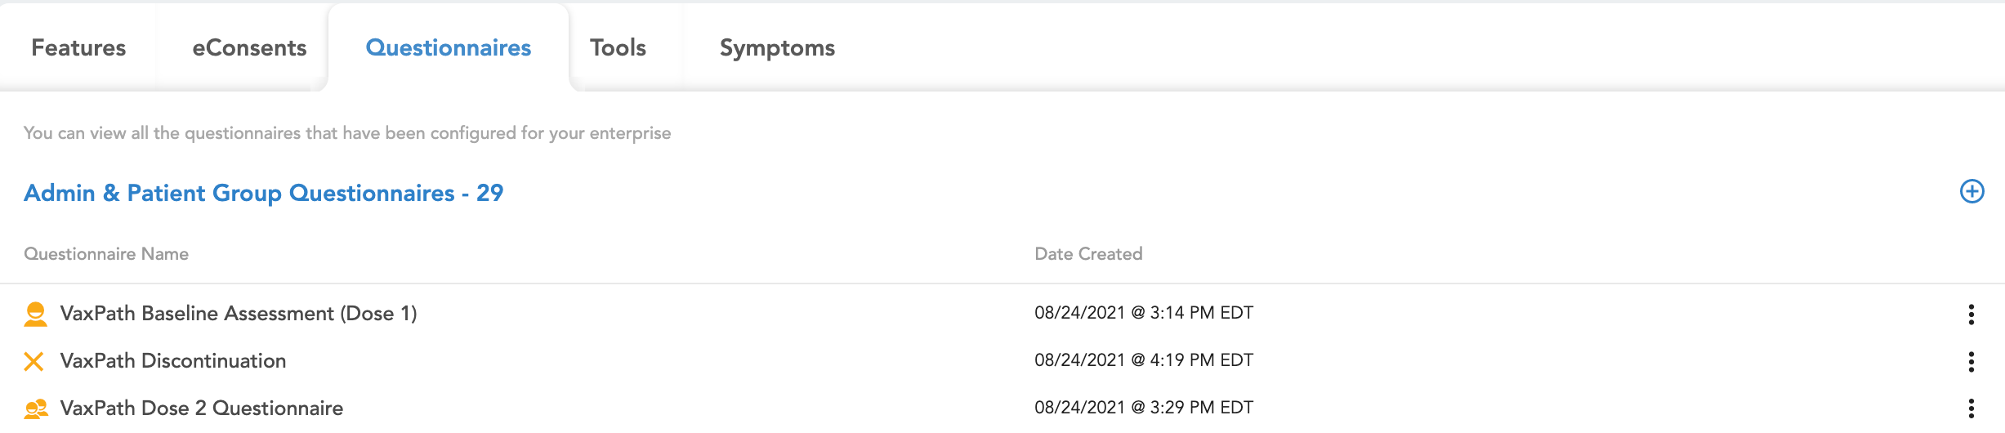Viewport: 2005px width, 433px height.
Task: Go to the Tools tab
Action: 618,47
